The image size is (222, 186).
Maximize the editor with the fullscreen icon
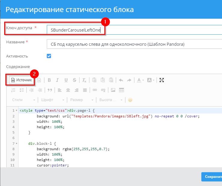click(162, 80)
